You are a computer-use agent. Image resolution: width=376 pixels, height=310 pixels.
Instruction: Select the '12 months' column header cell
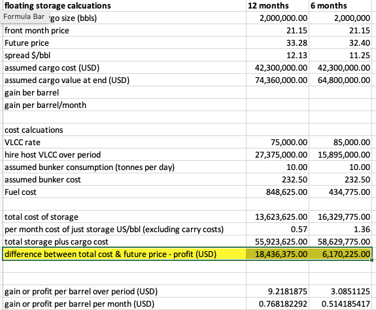(277, 5)
